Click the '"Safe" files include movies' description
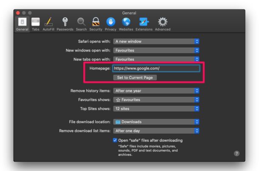 (x=148, y=150)
